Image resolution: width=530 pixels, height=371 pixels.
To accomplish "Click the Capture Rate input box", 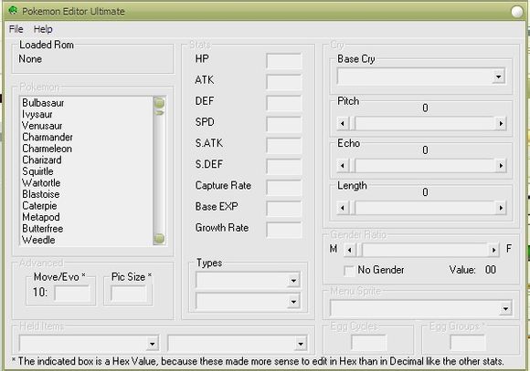I will pos(283,188).
